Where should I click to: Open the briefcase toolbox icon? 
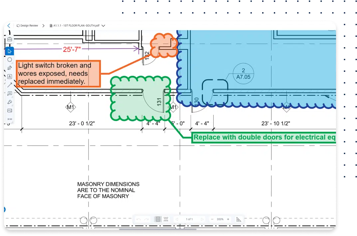[10, 39]
